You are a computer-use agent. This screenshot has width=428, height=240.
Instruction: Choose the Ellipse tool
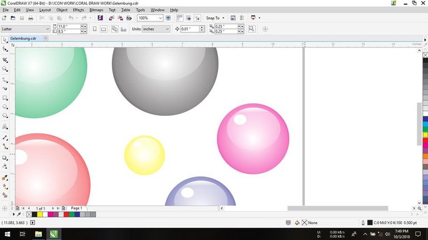pos(5,107)
